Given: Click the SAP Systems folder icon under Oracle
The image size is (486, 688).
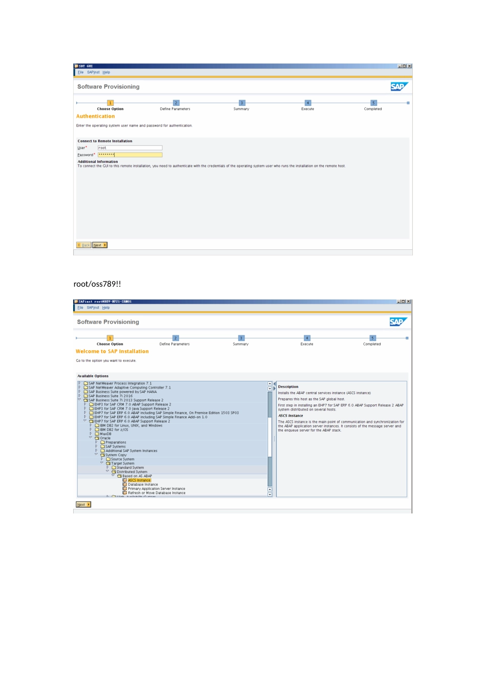Looking at the screenshot, I should [x=103, y=446].
